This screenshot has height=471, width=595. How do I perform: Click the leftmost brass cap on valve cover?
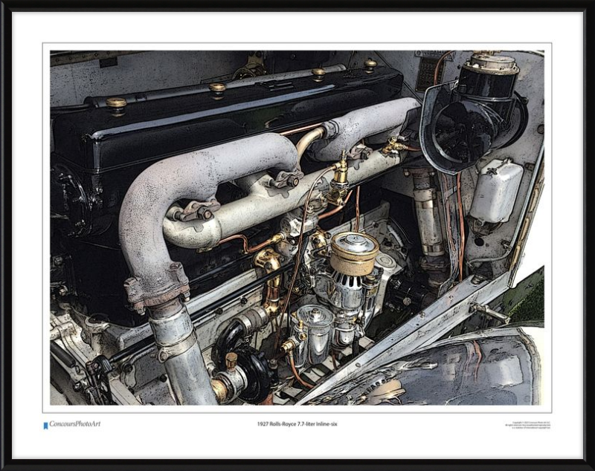116,104
